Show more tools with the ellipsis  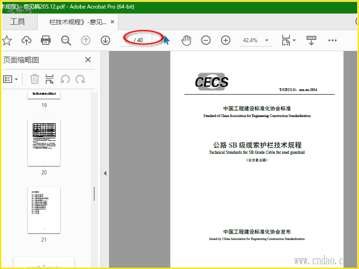pyautogui.click(x=332, y=40)
